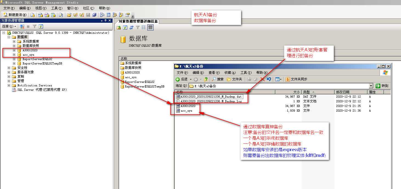Image resolution: width=401 pixels, height=189 pixels.
Task: Collapse the 数据库 (Databases) tree node
Action: [9, 37]
